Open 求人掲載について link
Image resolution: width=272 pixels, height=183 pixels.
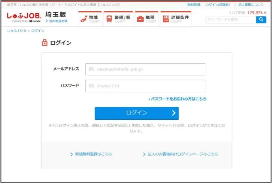pos(251,5)
